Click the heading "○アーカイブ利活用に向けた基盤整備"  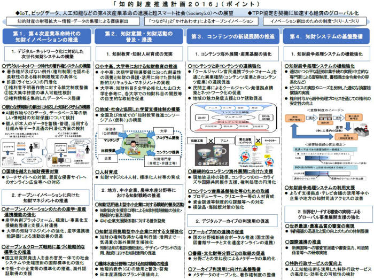tap(224, 269)
